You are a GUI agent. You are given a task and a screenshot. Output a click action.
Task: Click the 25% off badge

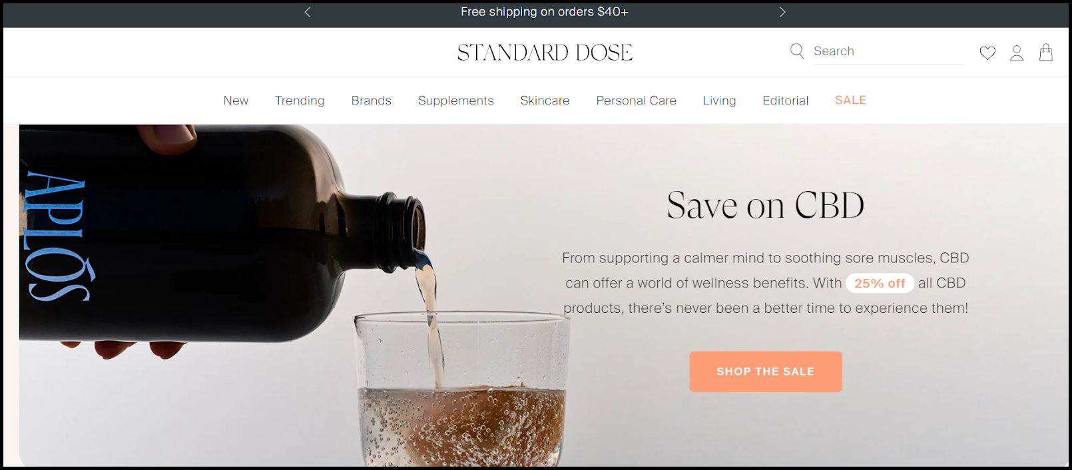coord(880,283)
